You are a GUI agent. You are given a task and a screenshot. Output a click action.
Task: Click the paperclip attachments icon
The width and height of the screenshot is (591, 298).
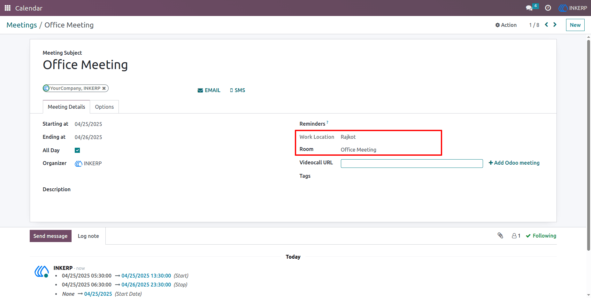500,236
